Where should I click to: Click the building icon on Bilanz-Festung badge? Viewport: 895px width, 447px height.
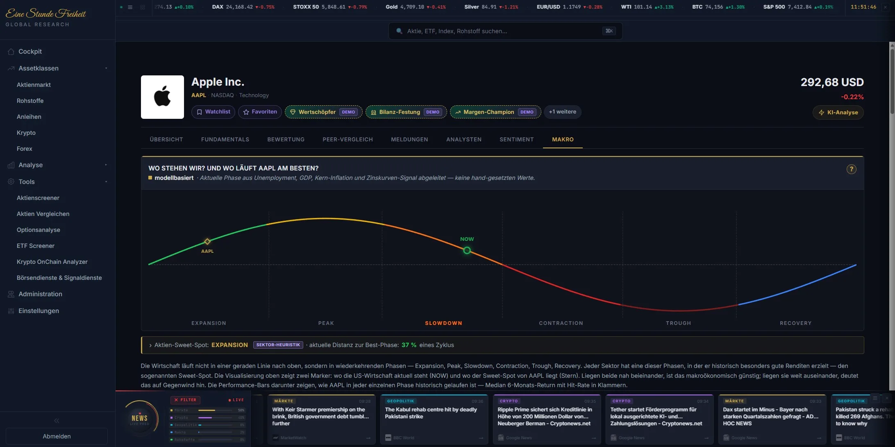pos(374,112)
